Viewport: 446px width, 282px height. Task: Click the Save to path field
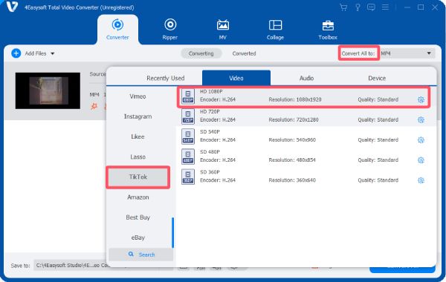point(71,265)
